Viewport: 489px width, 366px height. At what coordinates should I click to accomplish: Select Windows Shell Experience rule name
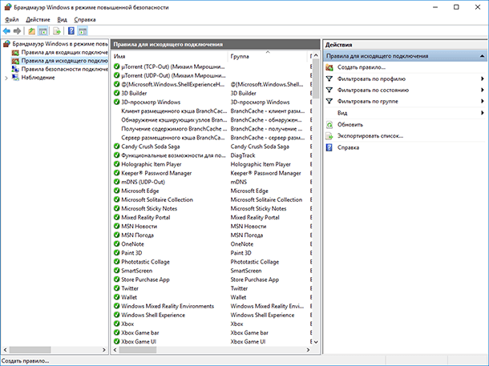pyautogui.click(x=153, y=315)
